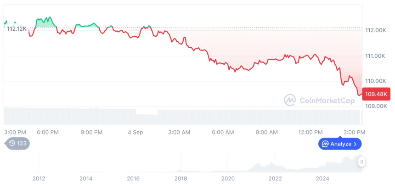Click the CoinMarketCap logo icon watermark
The image size is (395, 184).
coord(290,100)
